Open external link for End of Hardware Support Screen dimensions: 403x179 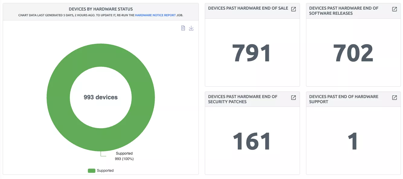[x=394, y=97]
